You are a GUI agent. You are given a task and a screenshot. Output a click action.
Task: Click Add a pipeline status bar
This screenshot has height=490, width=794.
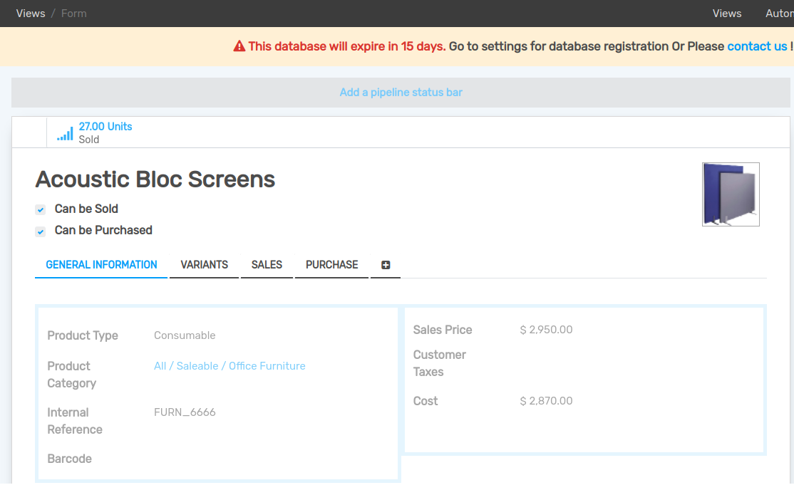click(x=401, y=93)
